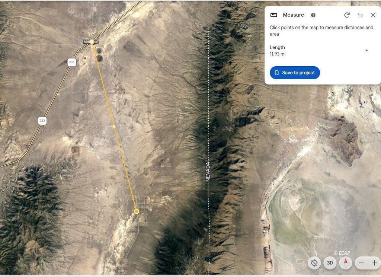Click the fly-to-location target icon
This screenshot has height=277, width=381.
[314, 263]
